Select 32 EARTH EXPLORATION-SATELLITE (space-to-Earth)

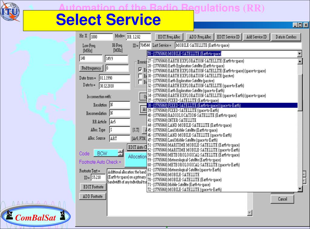pyautogui.click(x=222, y=86)
